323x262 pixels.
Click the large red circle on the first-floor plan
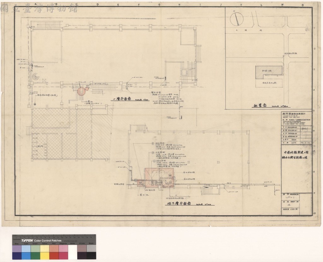81,91
